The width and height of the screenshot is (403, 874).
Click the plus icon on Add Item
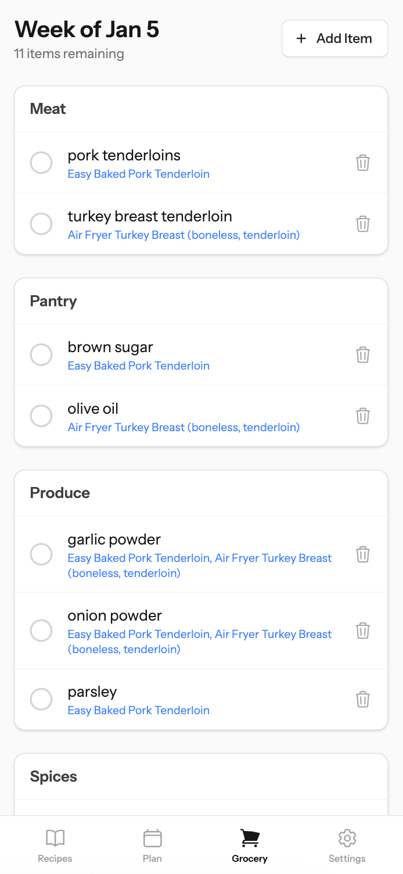point(301,38)
